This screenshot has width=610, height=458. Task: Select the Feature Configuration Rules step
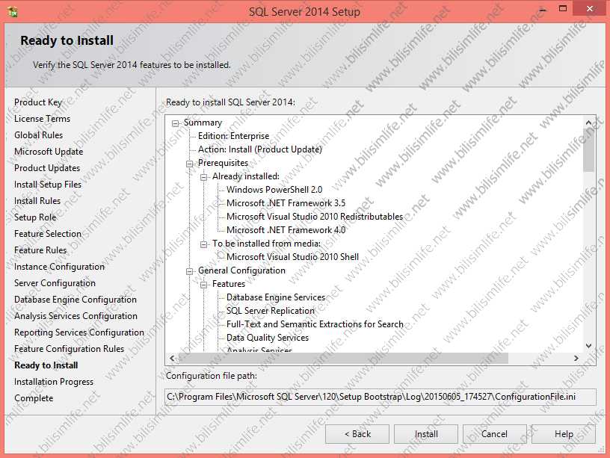coord(70,349)
